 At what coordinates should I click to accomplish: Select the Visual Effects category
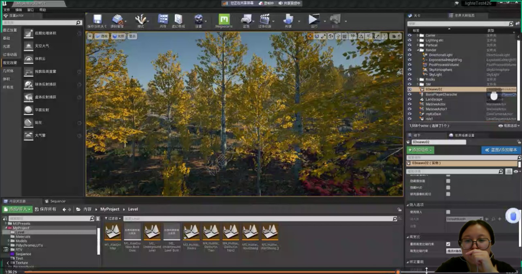(x=10, y=63)
